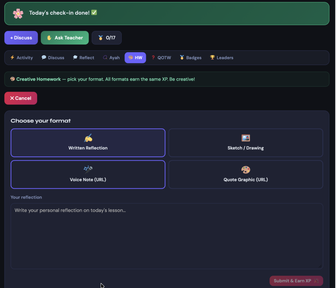Open the 0/17 badge counter
This screenshot has width=336, height=288.
click(107, 38)
